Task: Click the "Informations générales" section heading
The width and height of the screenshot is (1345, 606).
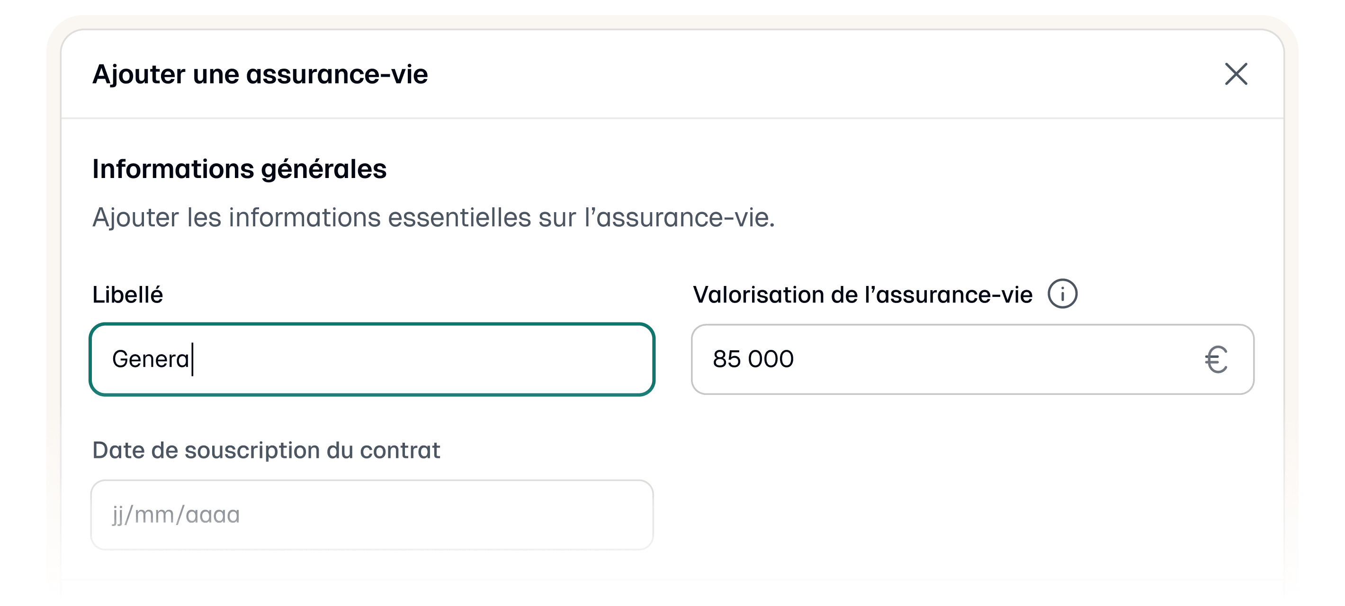Action: [x=239, y=169]
